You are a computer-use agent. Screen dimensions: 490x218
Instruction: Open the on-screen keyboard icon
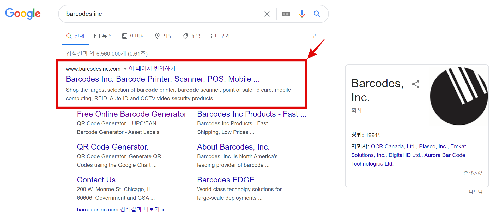click(x=286, y=14)
